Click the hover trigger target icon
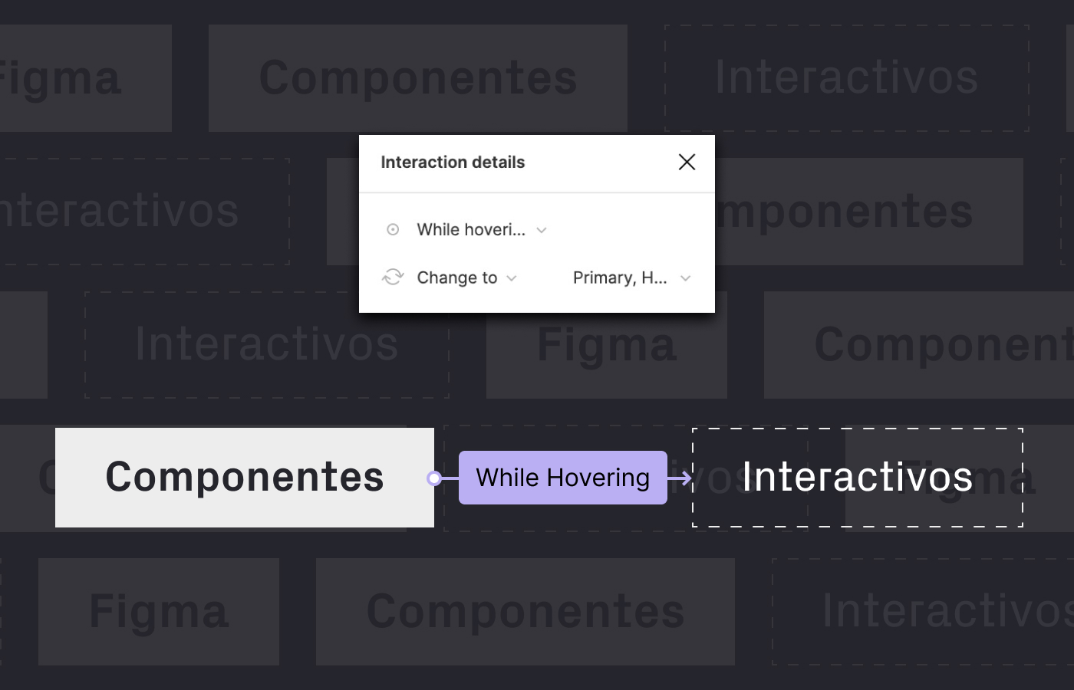 tap(392, 229)
